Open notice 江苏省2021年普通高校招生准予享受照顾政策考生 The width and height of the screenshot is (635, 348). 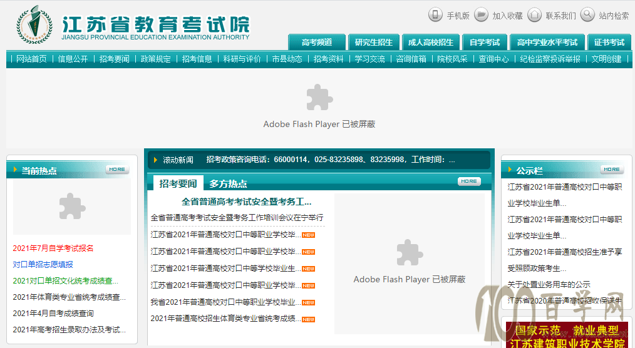pos(564,260)
